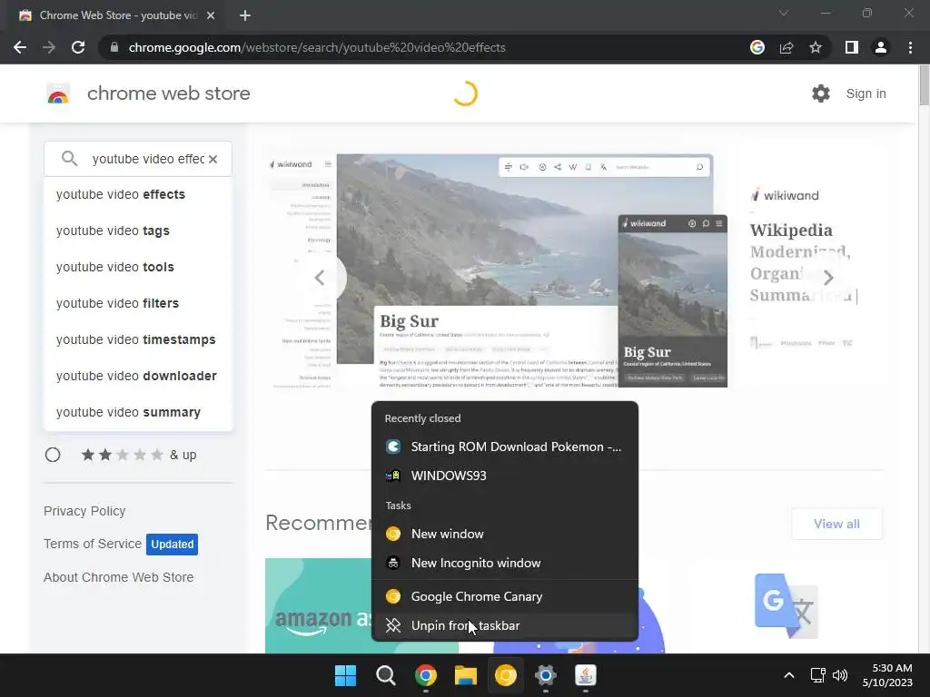
Task: Open Google Chrome from the taskbar
Action: [x=426, y=675]
